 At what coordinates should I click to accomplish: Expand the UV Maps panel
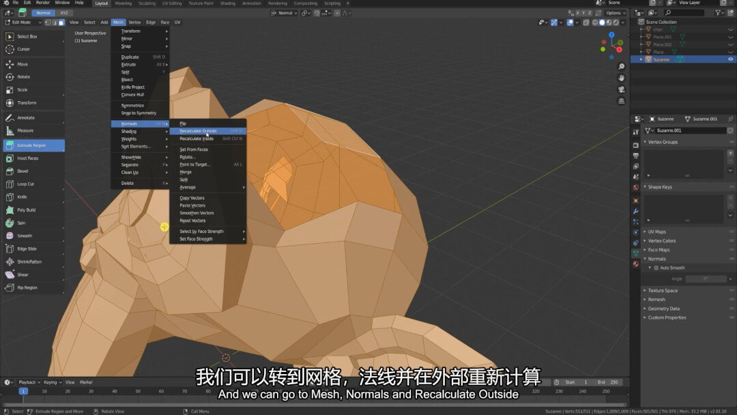pos(656,231)
